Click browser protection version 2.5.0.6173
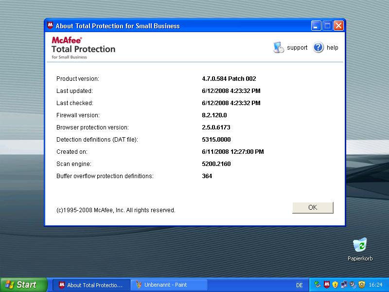 point(216,128)
